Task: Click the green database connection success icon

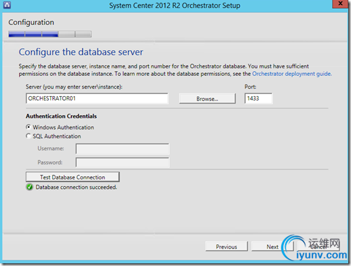Action: (x=29, y=187)
